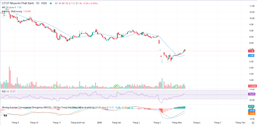Click the green 0.11 MACD label
Viewport: 257px width, 125px height.
click(x=252, y=106)
